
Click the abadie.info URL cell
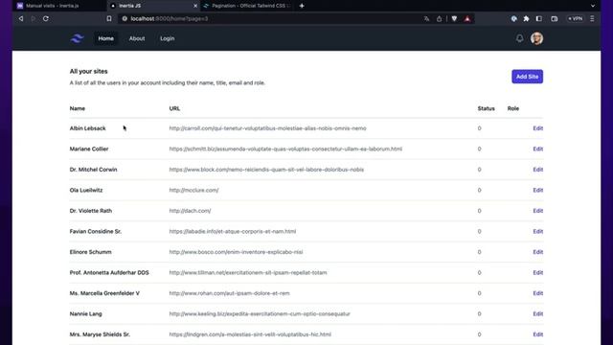(x=233, y=232)
